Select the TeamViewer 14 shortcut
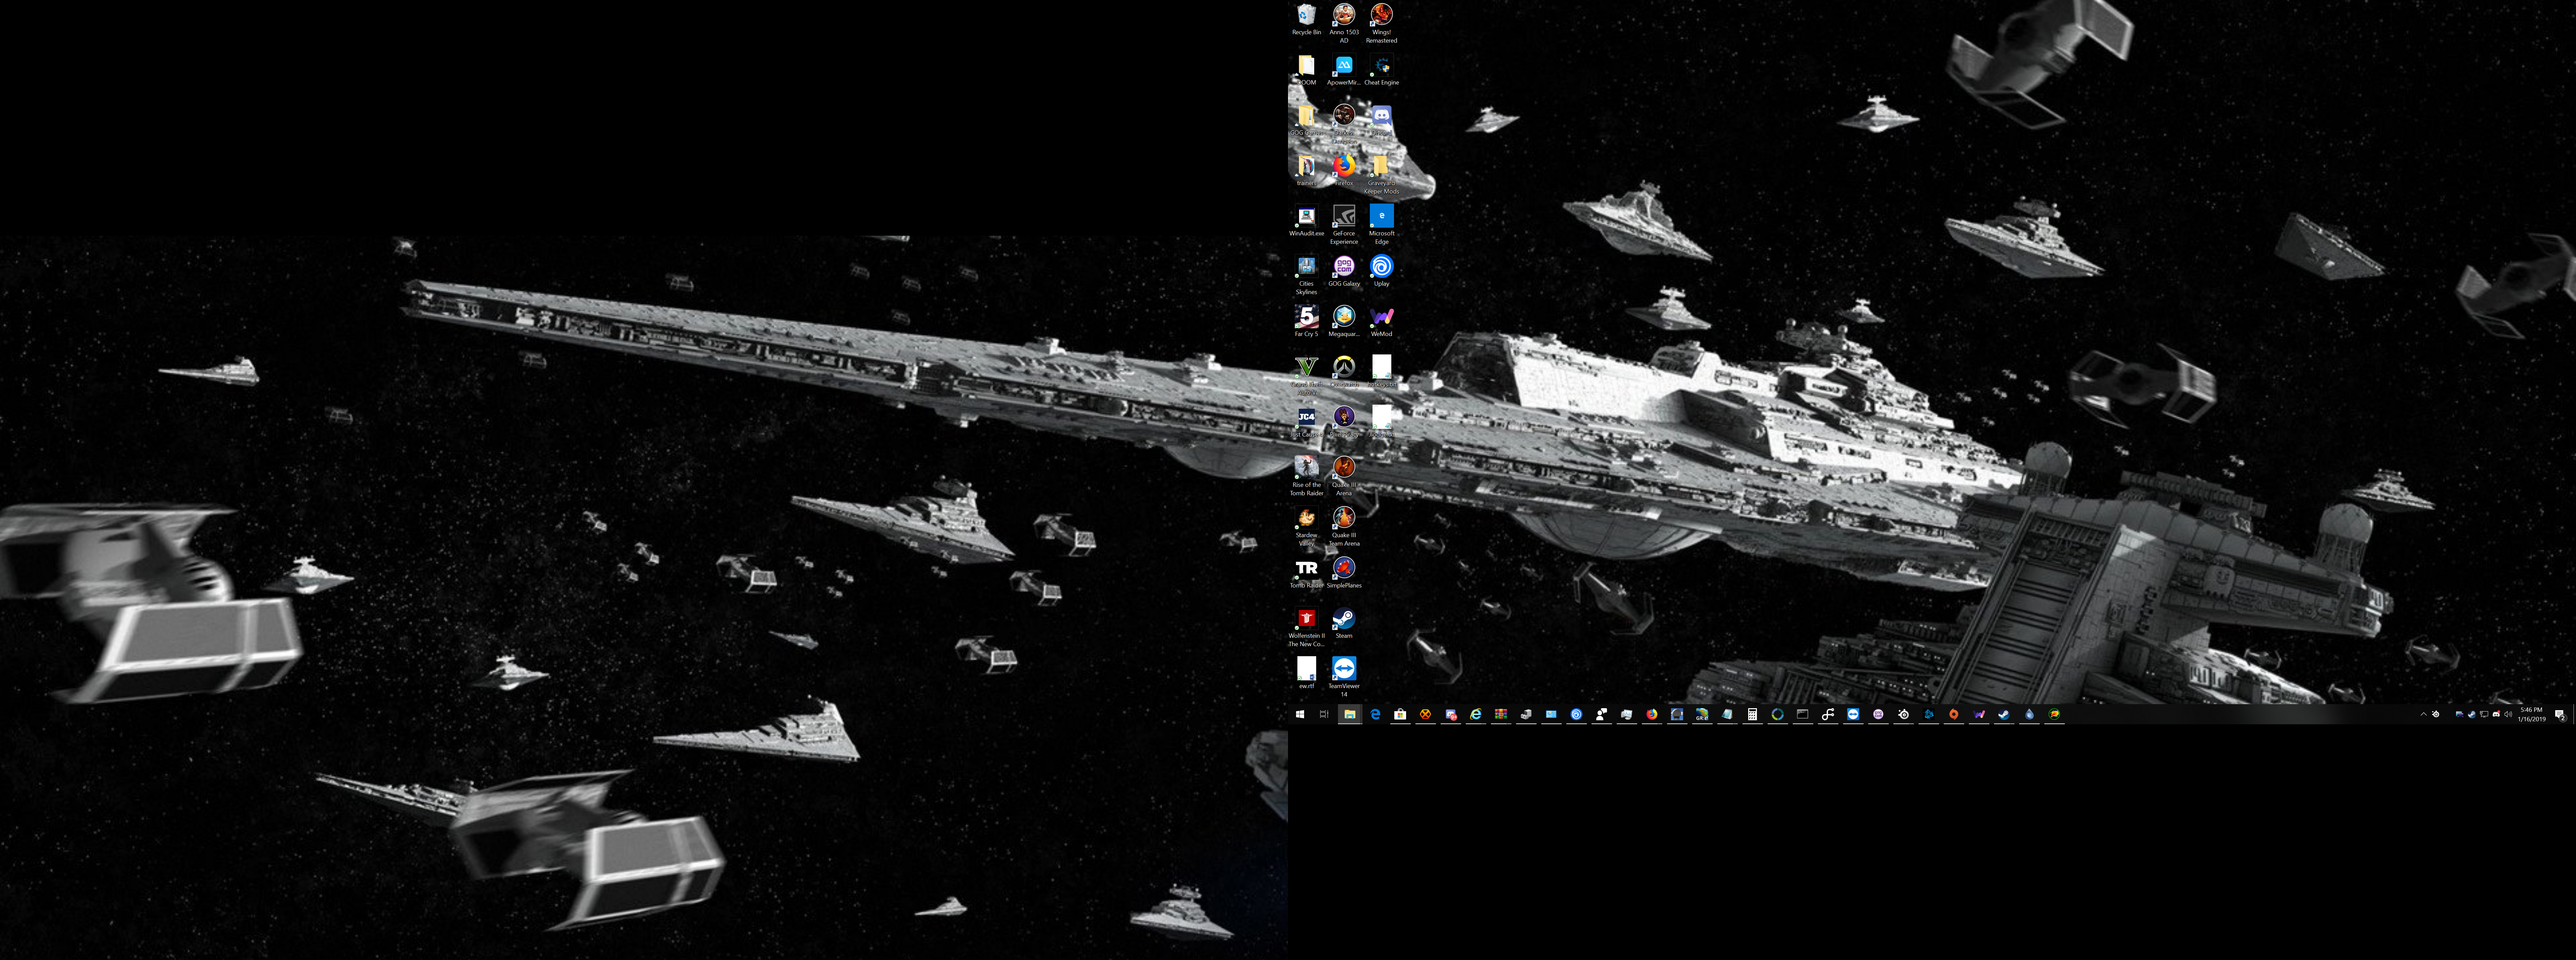The width and height of the screenshot is (2576, 960). [1344, 677]
